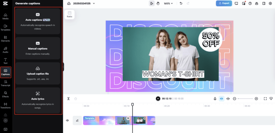Toggle the highlighted timeline snapping button
Screen dimensions: 275x133
click(222, 99)
